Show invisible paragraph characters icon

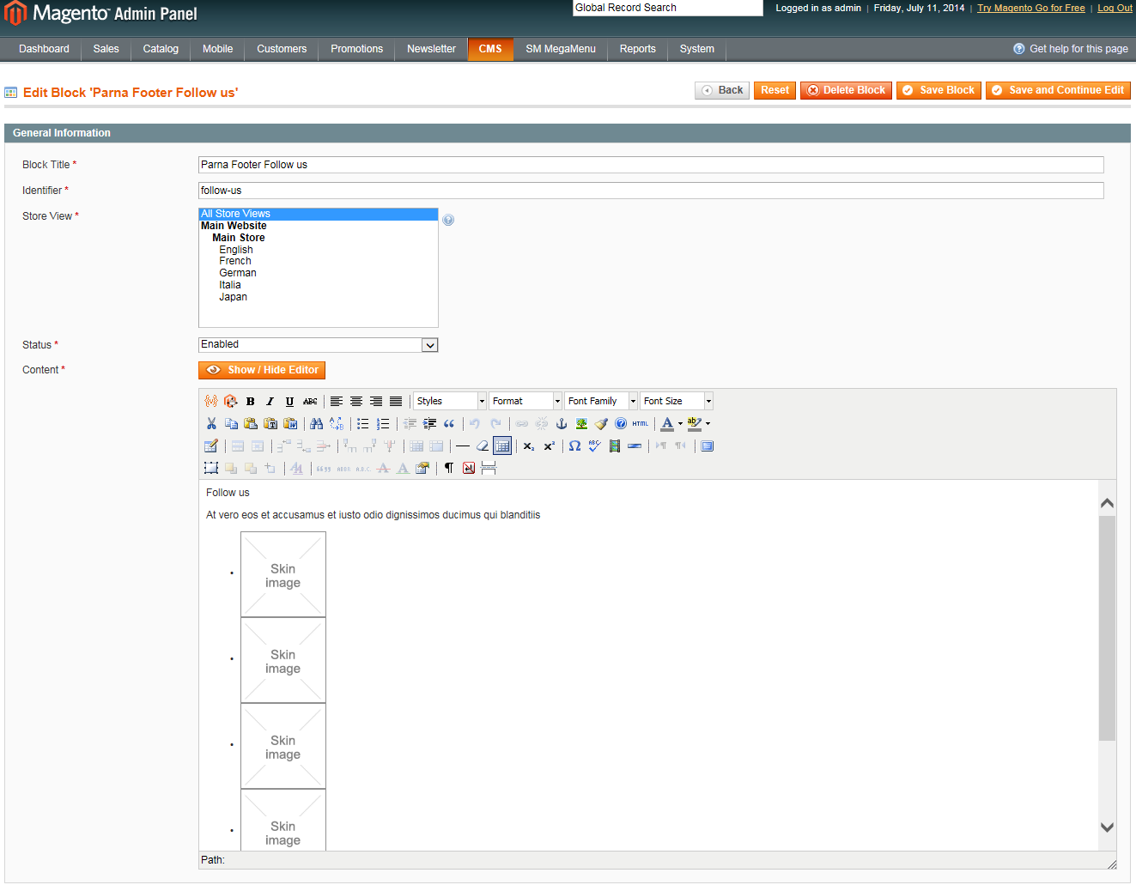[449, 468]
